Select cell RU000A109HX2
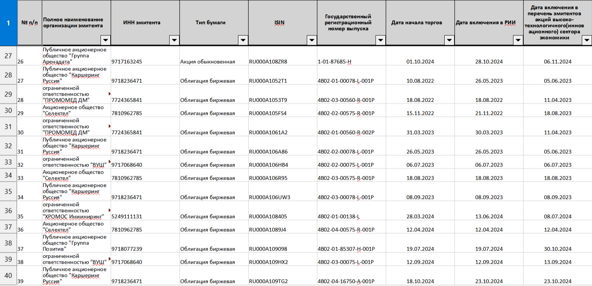 (x=283, y=259)
